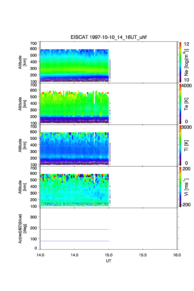Click the Altitude label of top panel
Image resolution: width=194 pixels, height=291 pixels.
tap(22, 62)
